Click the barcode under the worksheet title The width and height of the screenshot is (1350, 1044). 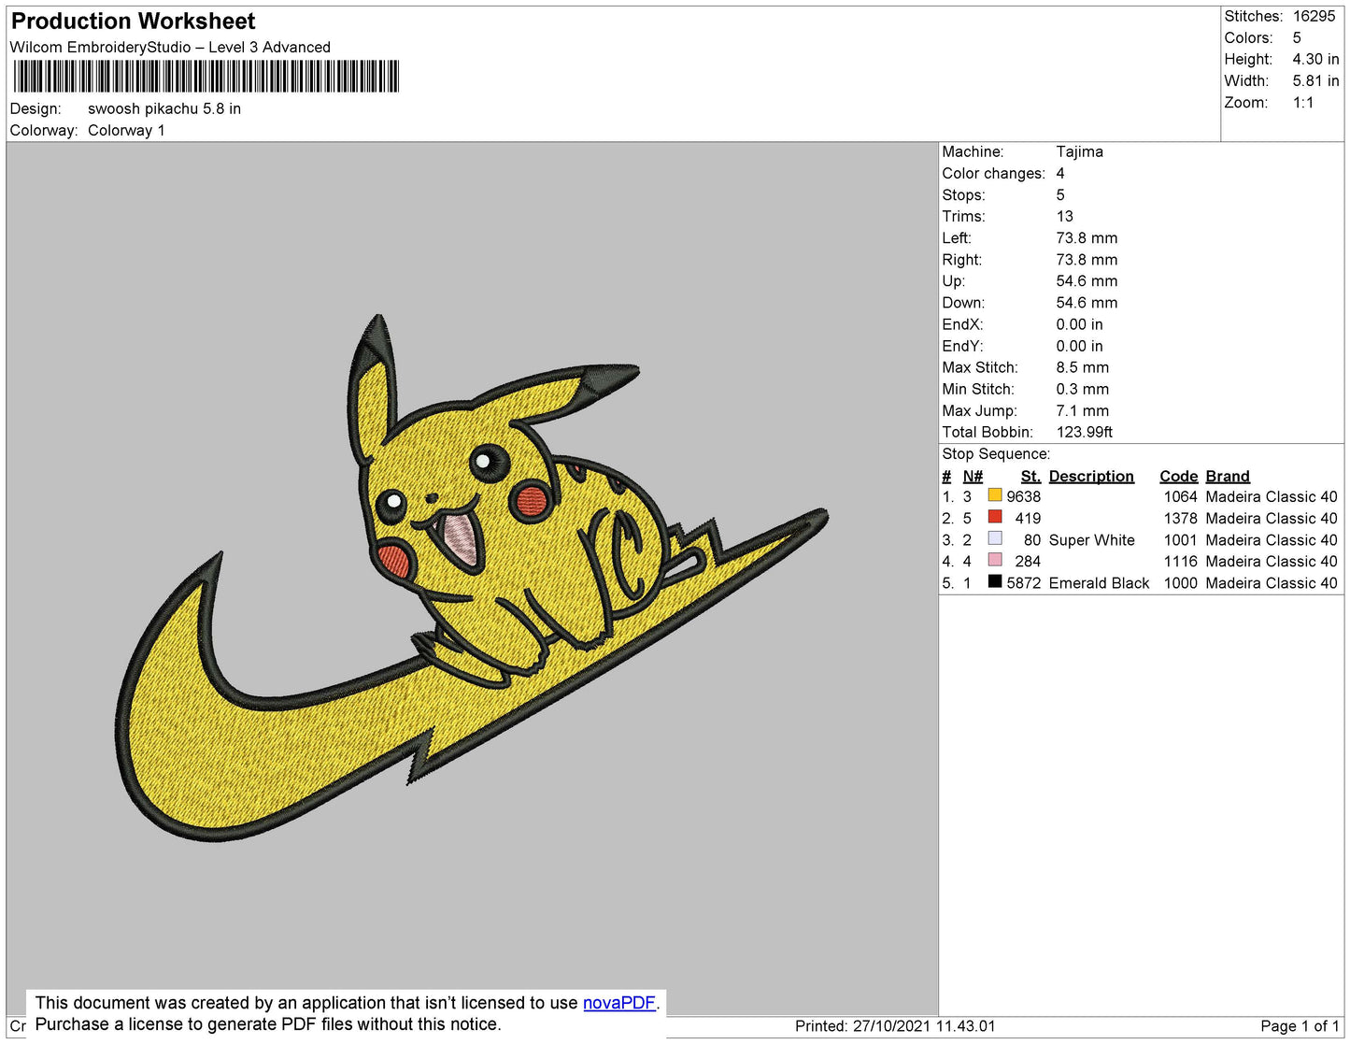[206, 77]
